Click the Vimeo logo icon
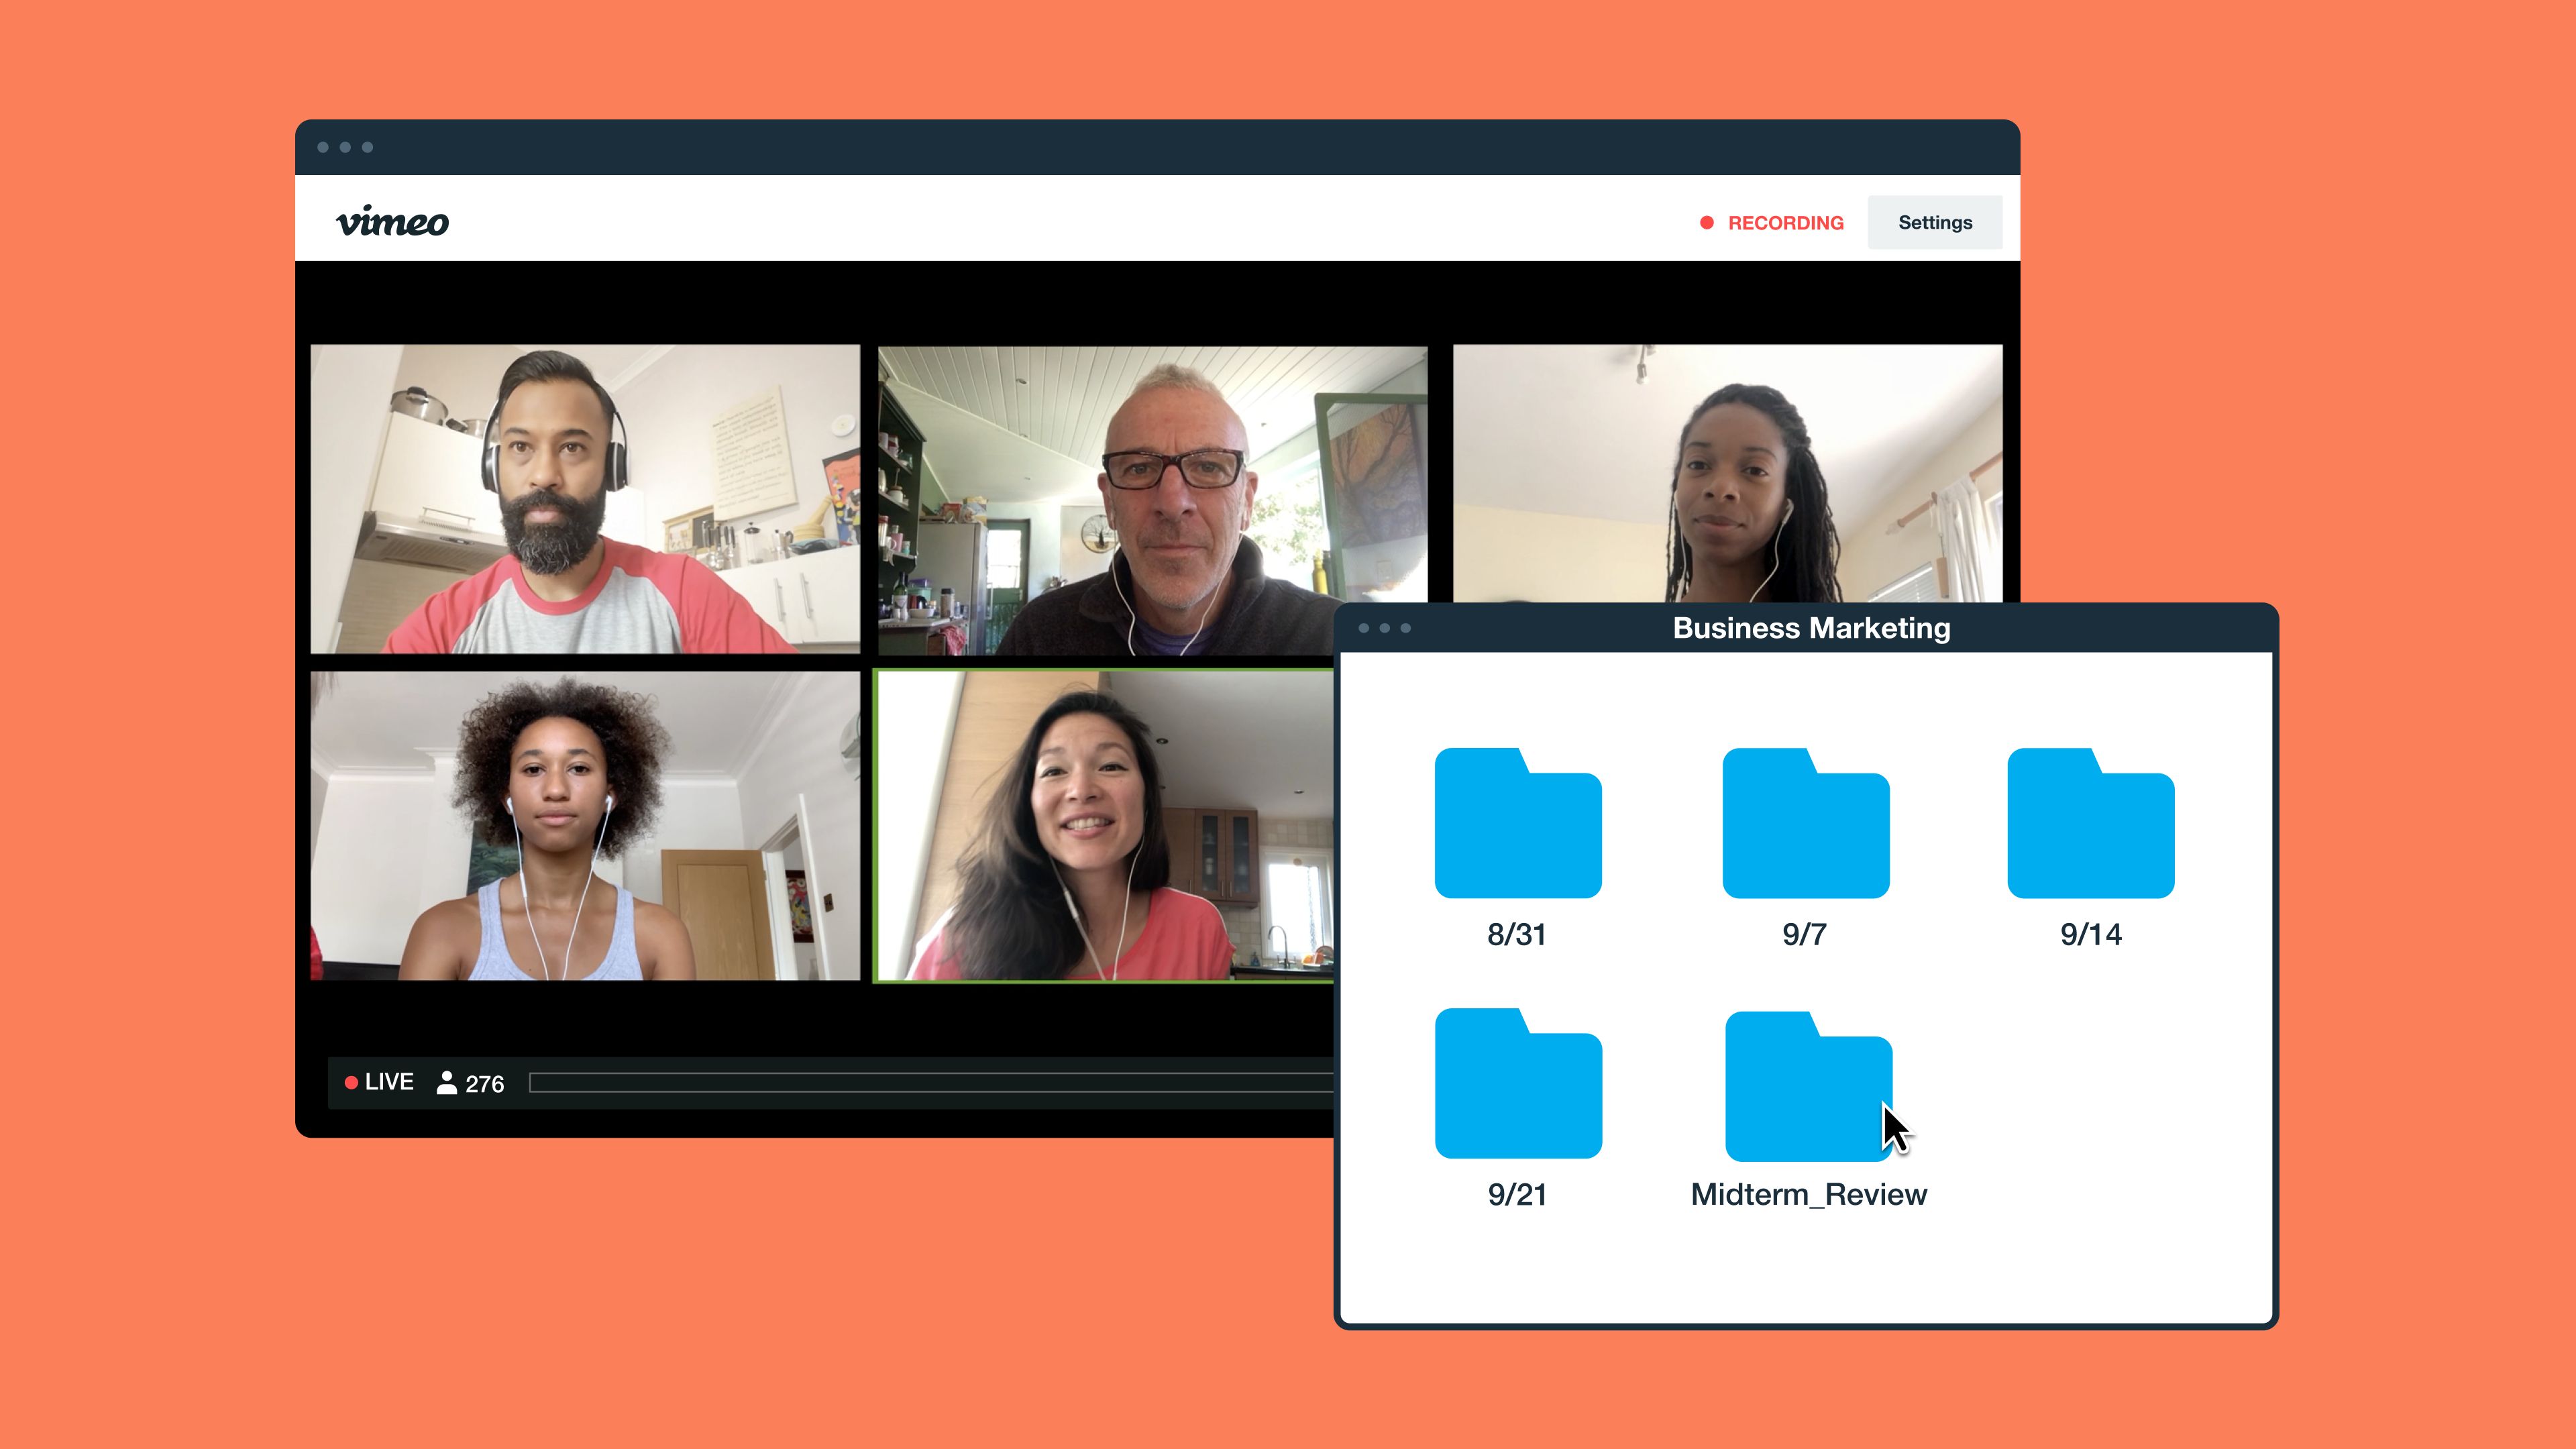 pyautogui.click(x=398, y=221)
